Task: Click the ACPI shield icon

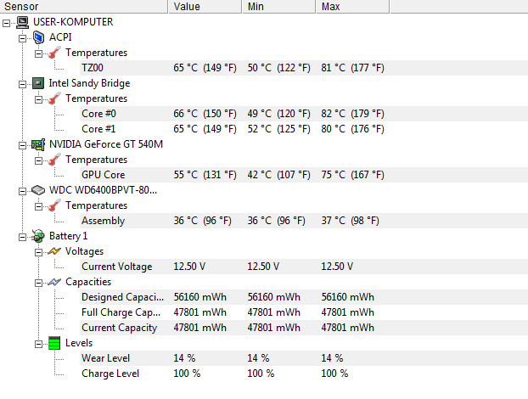Action: [x=38, y=37]
